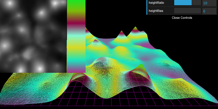Click the Close Controls button
The image size is (218, 109).
[x=182, y=18]
